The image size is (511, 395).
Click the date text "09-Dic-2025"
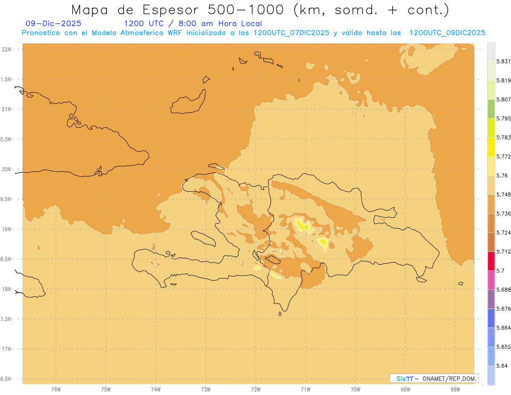(x=53, y=24)
